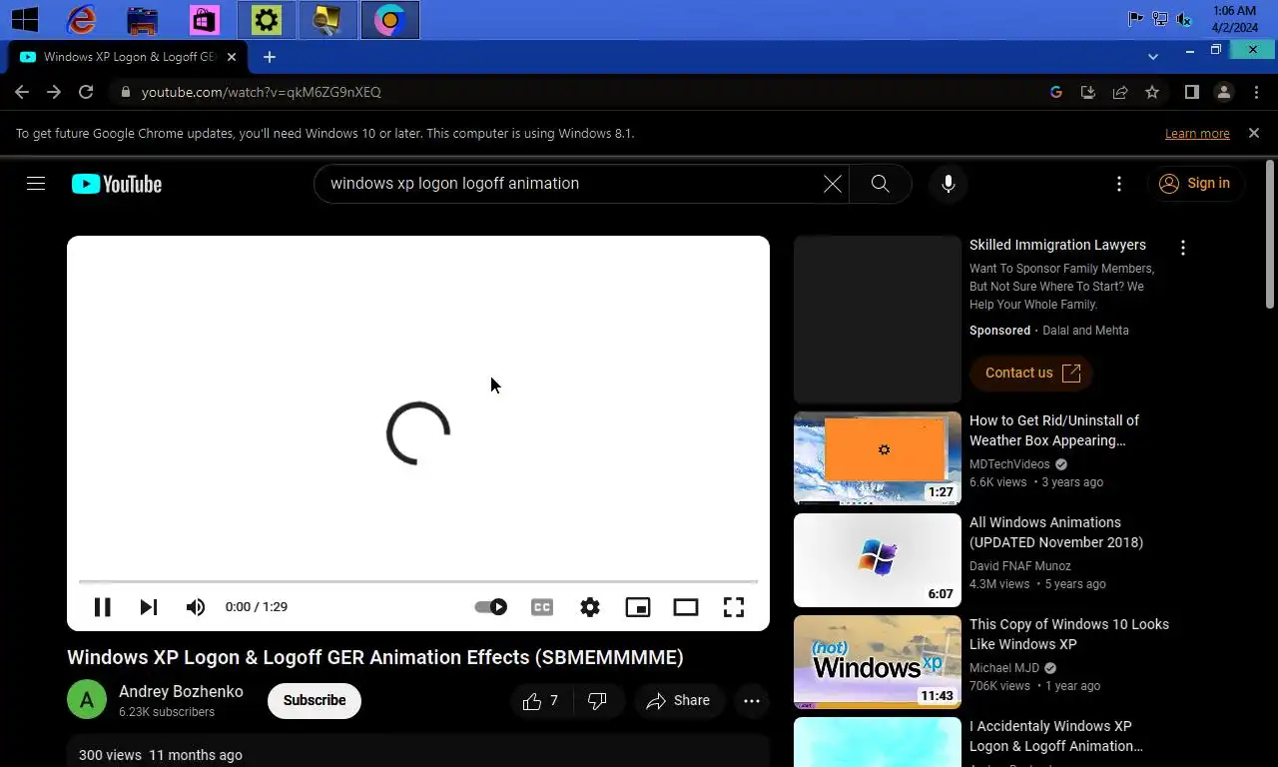Like the video thumbs up button
The height and width of the screenshot is (767, 1278).
coord(540,701)
